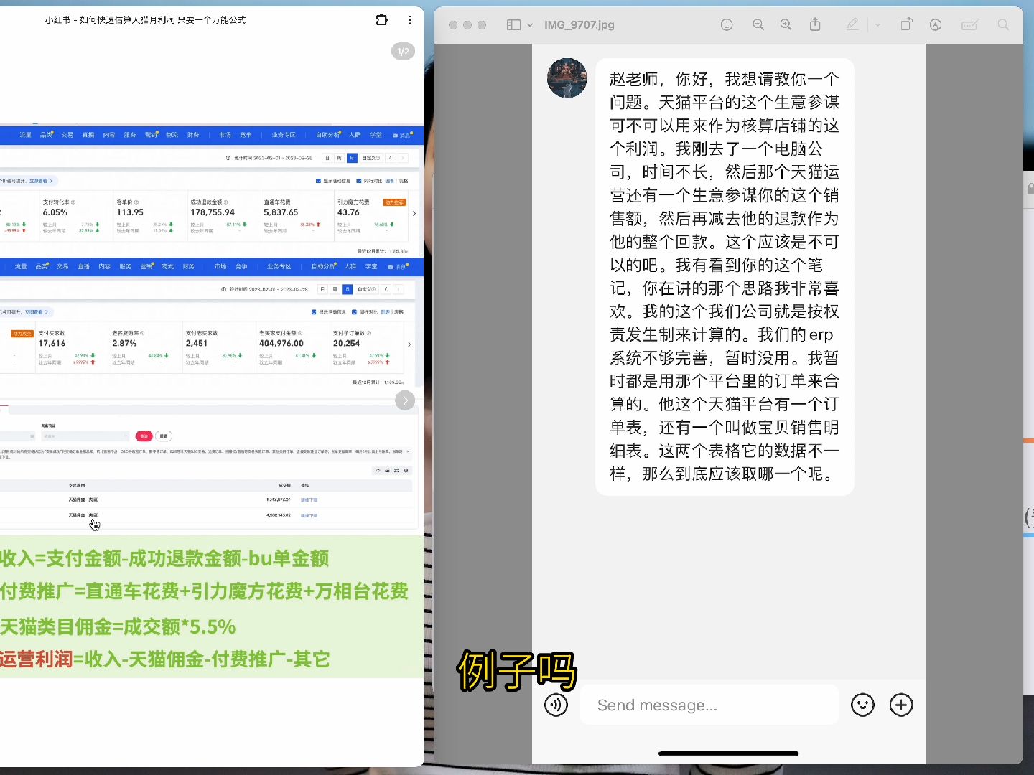The image size is (1034, 775).
Task: Click the 1/2 image counter badge
Action: coord(403,51)
